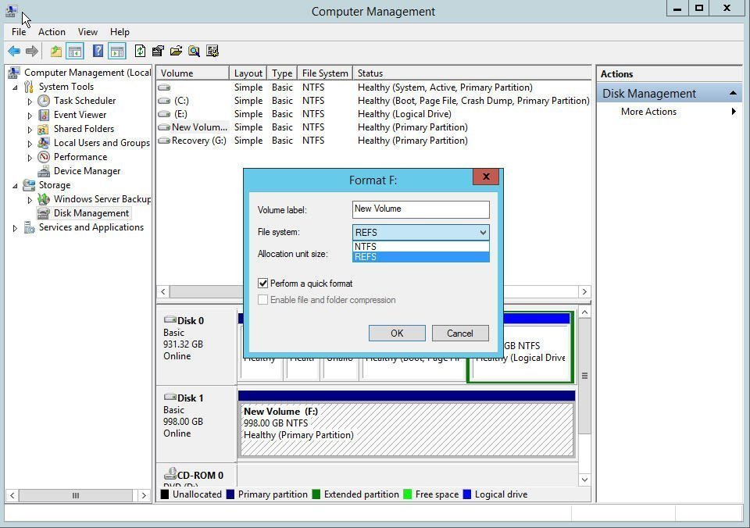
Task: Close the Format F: dialog
Action: [x=486, y=177]
